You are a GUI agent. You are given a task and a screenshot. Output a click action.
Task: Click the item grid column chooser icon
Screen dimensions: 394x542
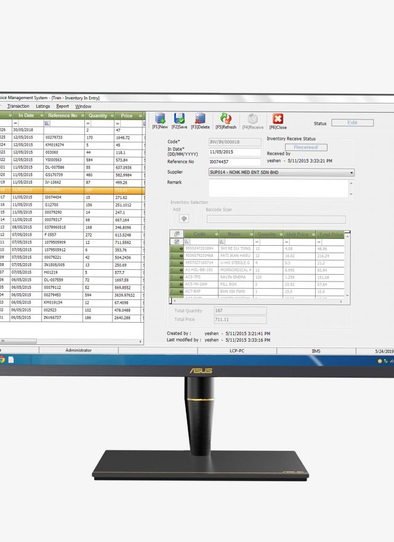point(177,234)
